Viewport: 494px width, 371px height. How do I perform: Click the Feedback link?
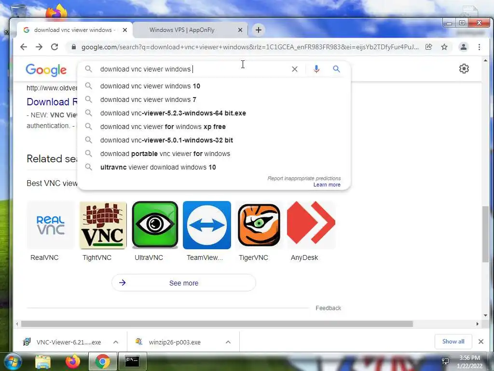tap(328, 308)
